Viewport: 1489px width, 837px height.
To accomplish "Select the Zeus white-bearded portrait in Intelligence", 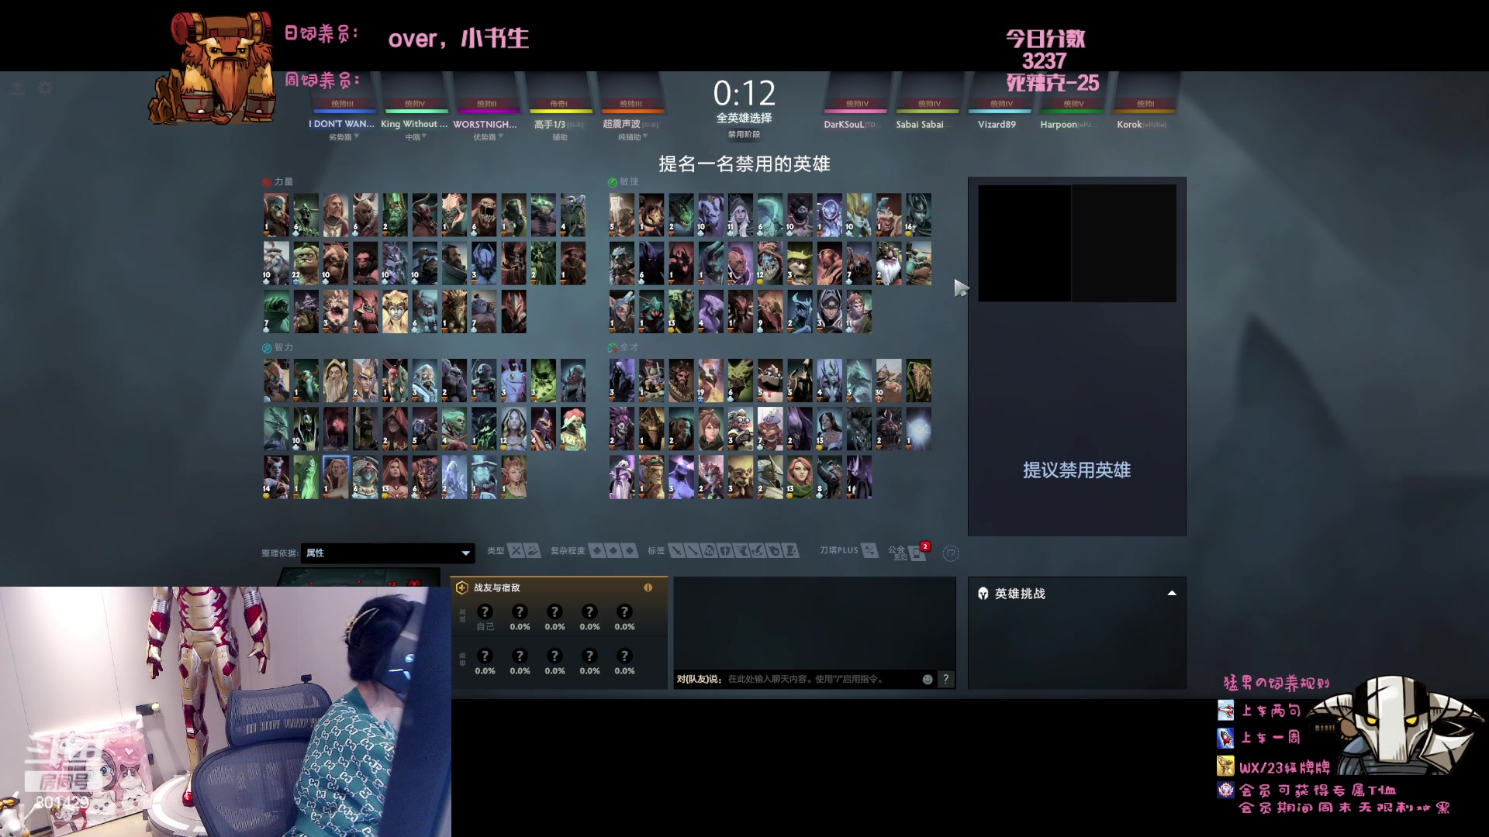I will coord(424,381).
